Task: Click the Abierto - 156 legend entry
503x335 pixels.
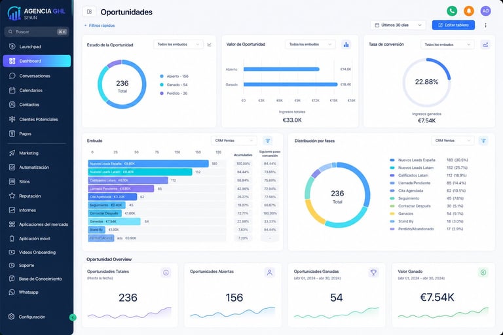Action: click(x=174, y=77)
